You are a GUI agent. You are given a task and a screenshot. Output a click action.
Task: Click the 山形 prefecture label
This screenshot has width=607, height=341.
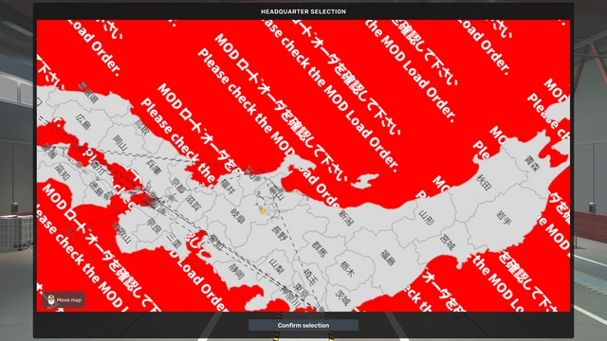[x=426, y=219]
